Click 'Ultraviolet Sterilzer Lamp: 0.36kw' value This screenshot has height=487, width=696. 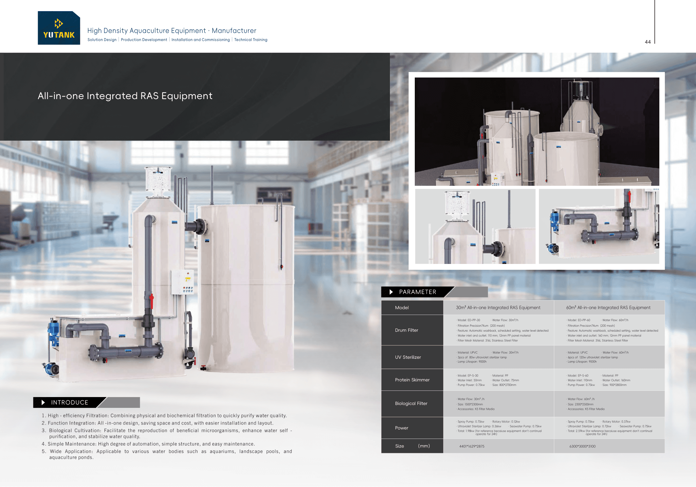coord(479,426)
